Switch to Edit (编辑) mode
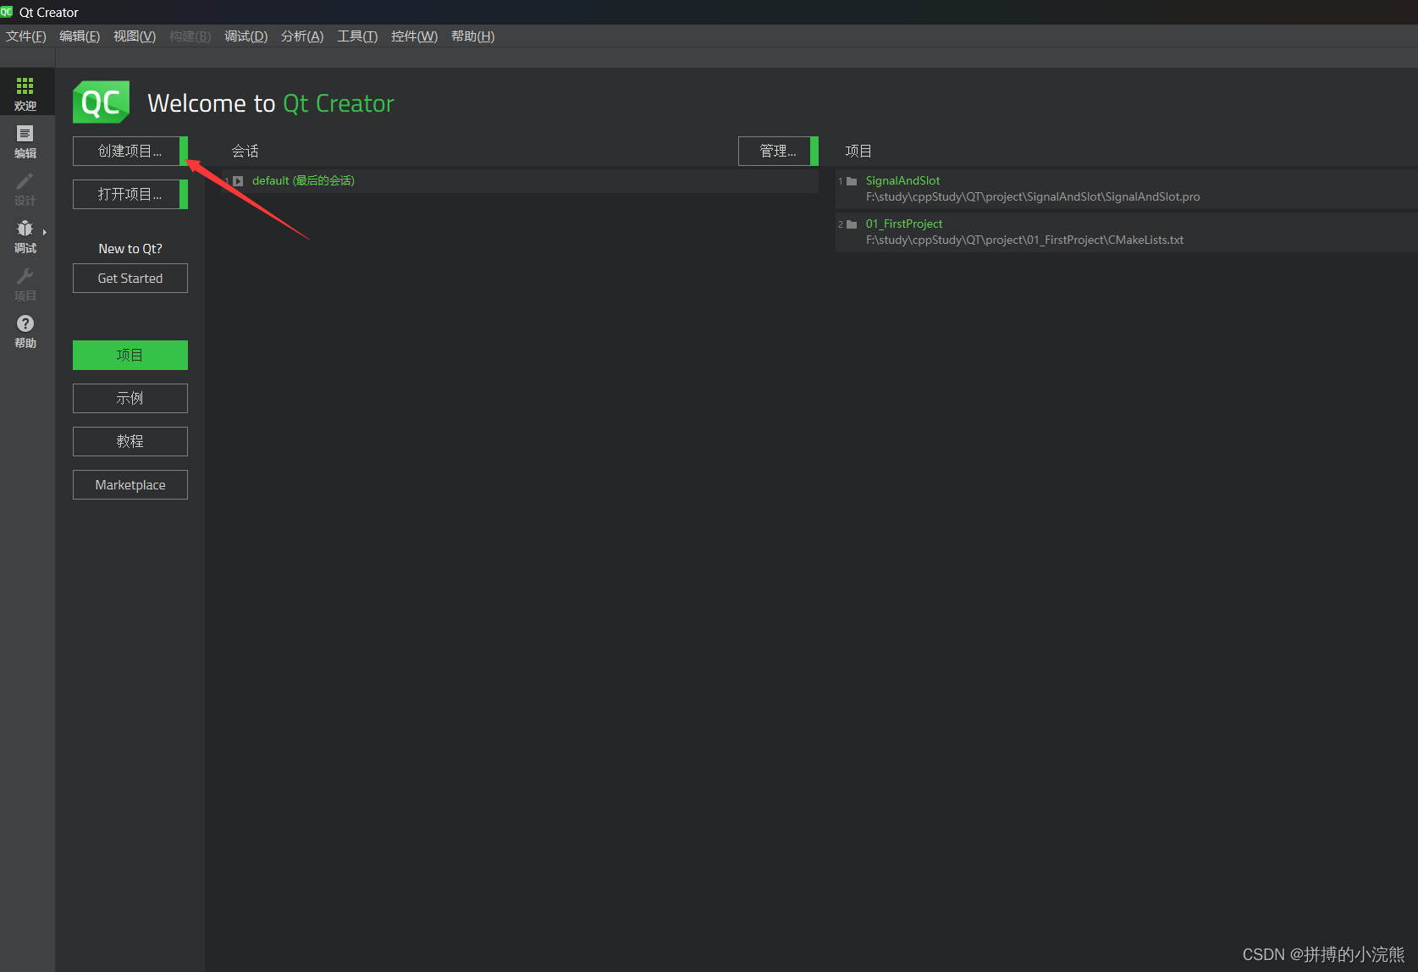This screenshot has width=1418, height=972. coord(25,141)
